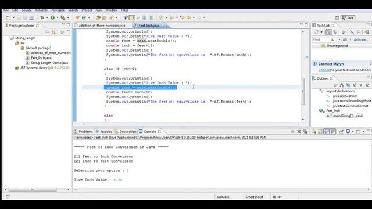The width and height of the screenshot is (372, 209).
Task: Click the Find field in Task List
Action: (x=323, y=40)
